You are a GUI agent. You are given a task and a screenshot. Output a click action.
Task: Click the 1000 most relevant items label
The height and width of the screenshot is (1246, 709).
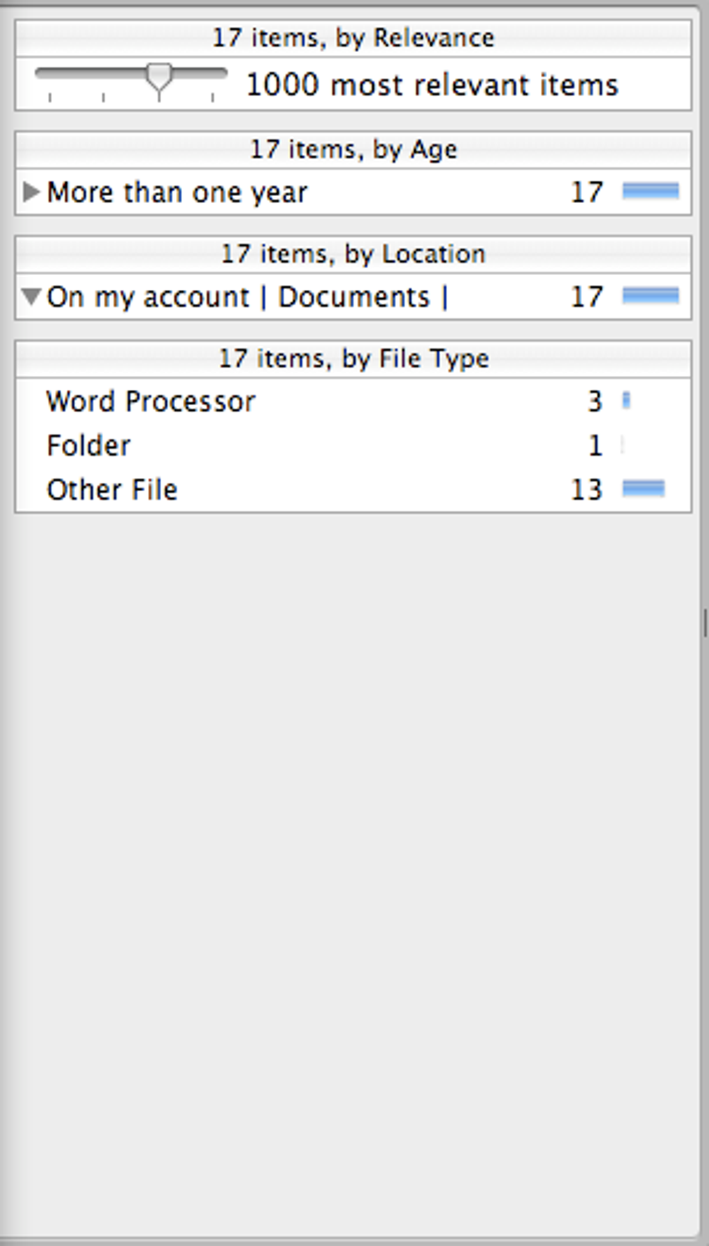[432, 85]
